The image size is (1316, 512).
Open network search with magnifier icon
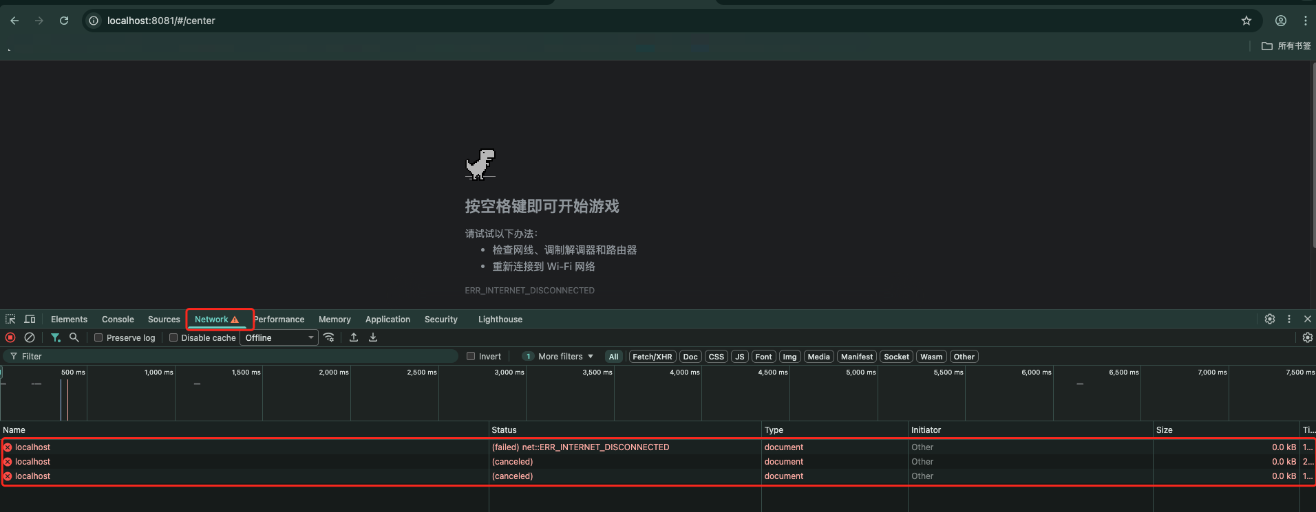pos(74,337)
